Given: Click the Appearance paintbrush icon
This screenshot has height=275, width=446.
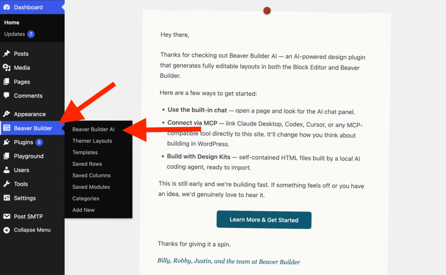Looking at the screenshot, I should click(x=7, y=114).
